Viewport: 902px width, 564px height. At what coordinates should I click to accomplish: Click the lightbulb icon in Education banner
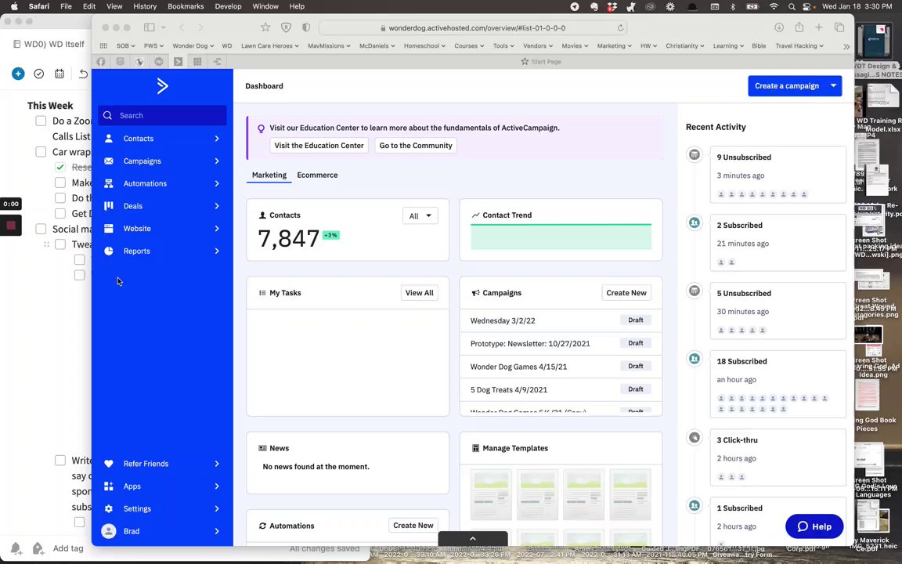261,128
